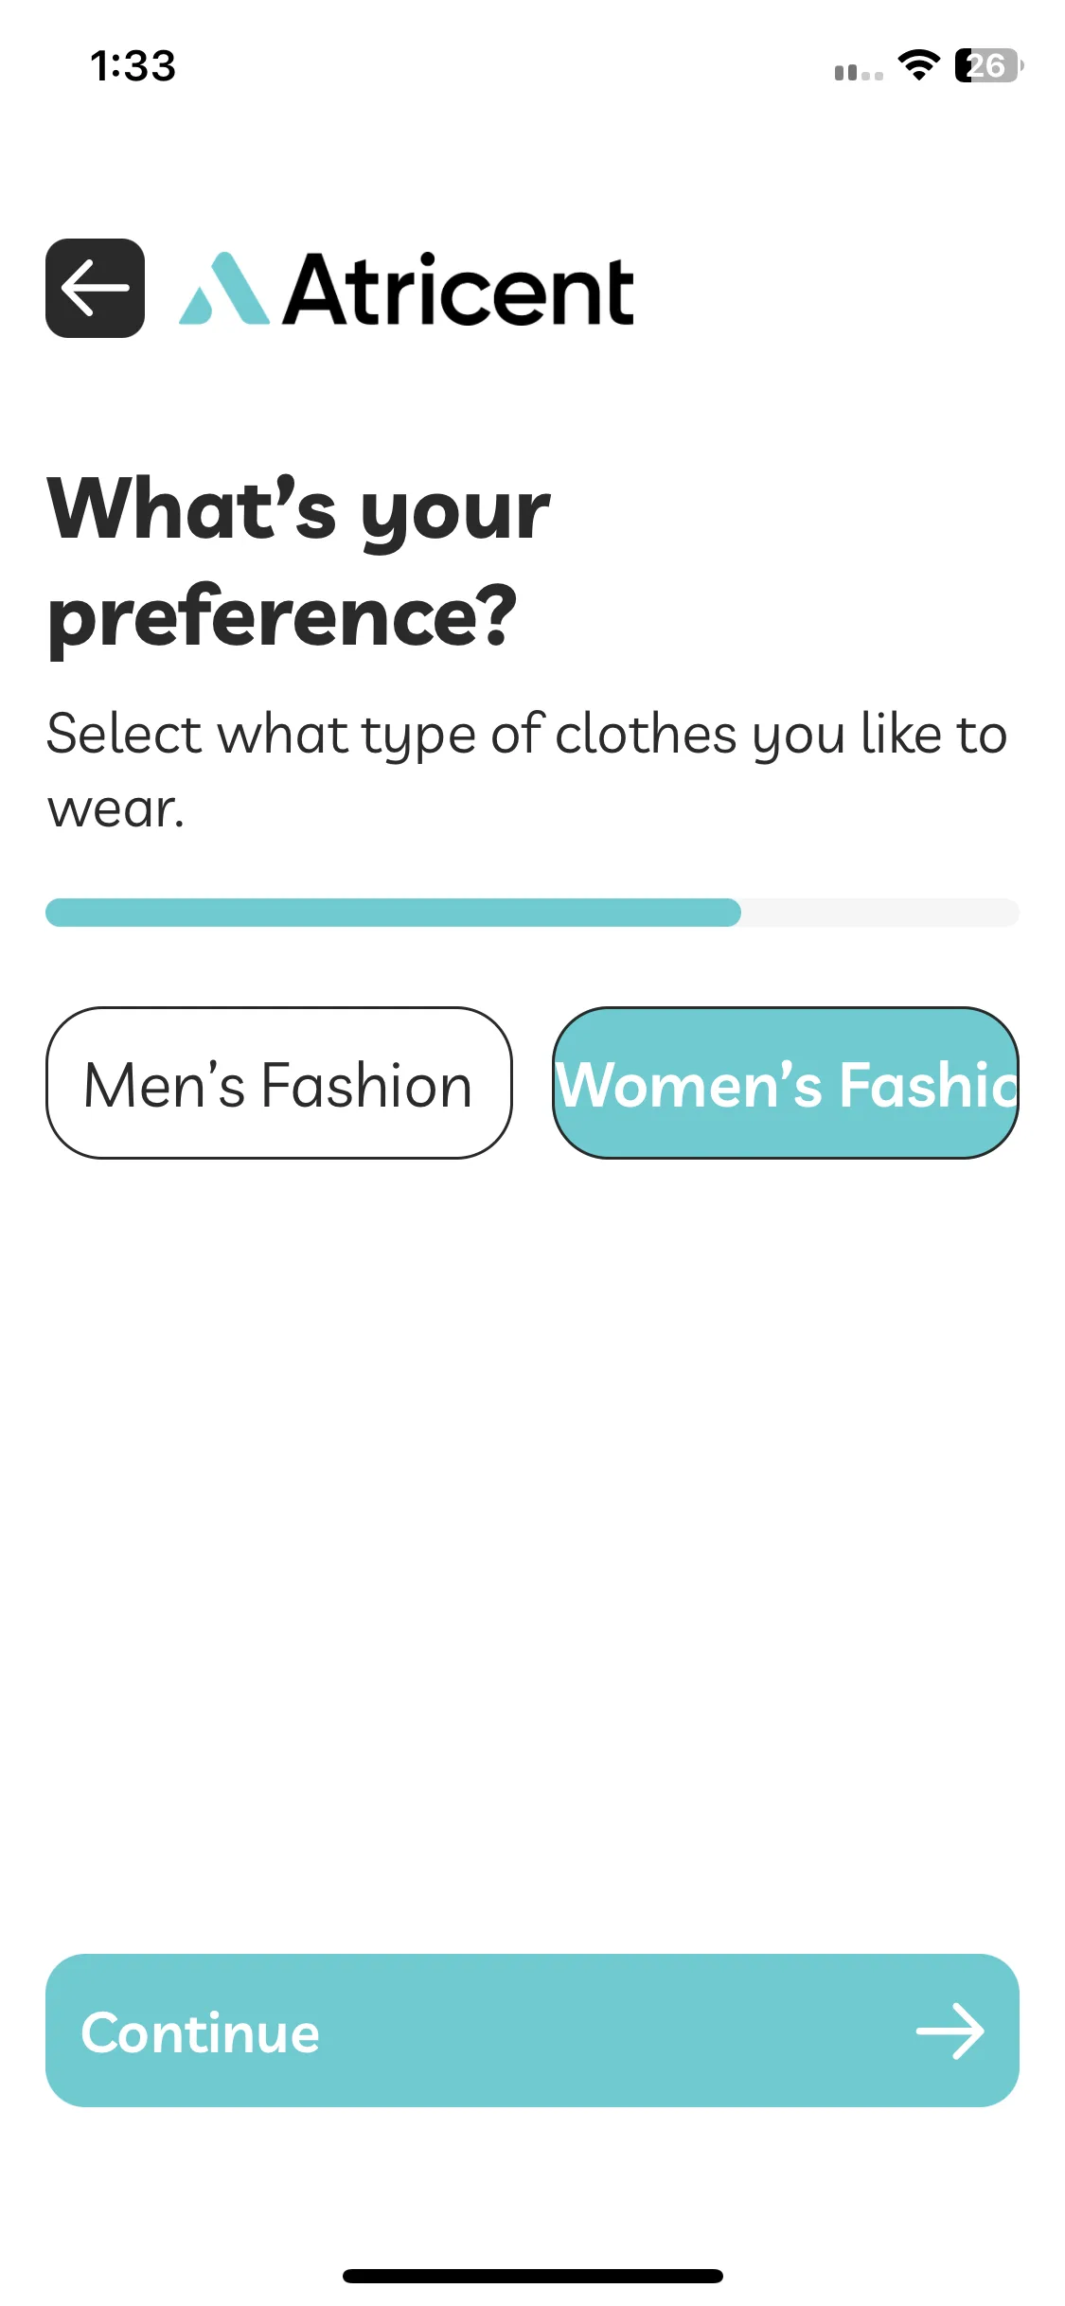This screenshot has height=2306, width=1065.
Task: Tap the unfilled gray end of the progress bar
Action: coord(880,913)
